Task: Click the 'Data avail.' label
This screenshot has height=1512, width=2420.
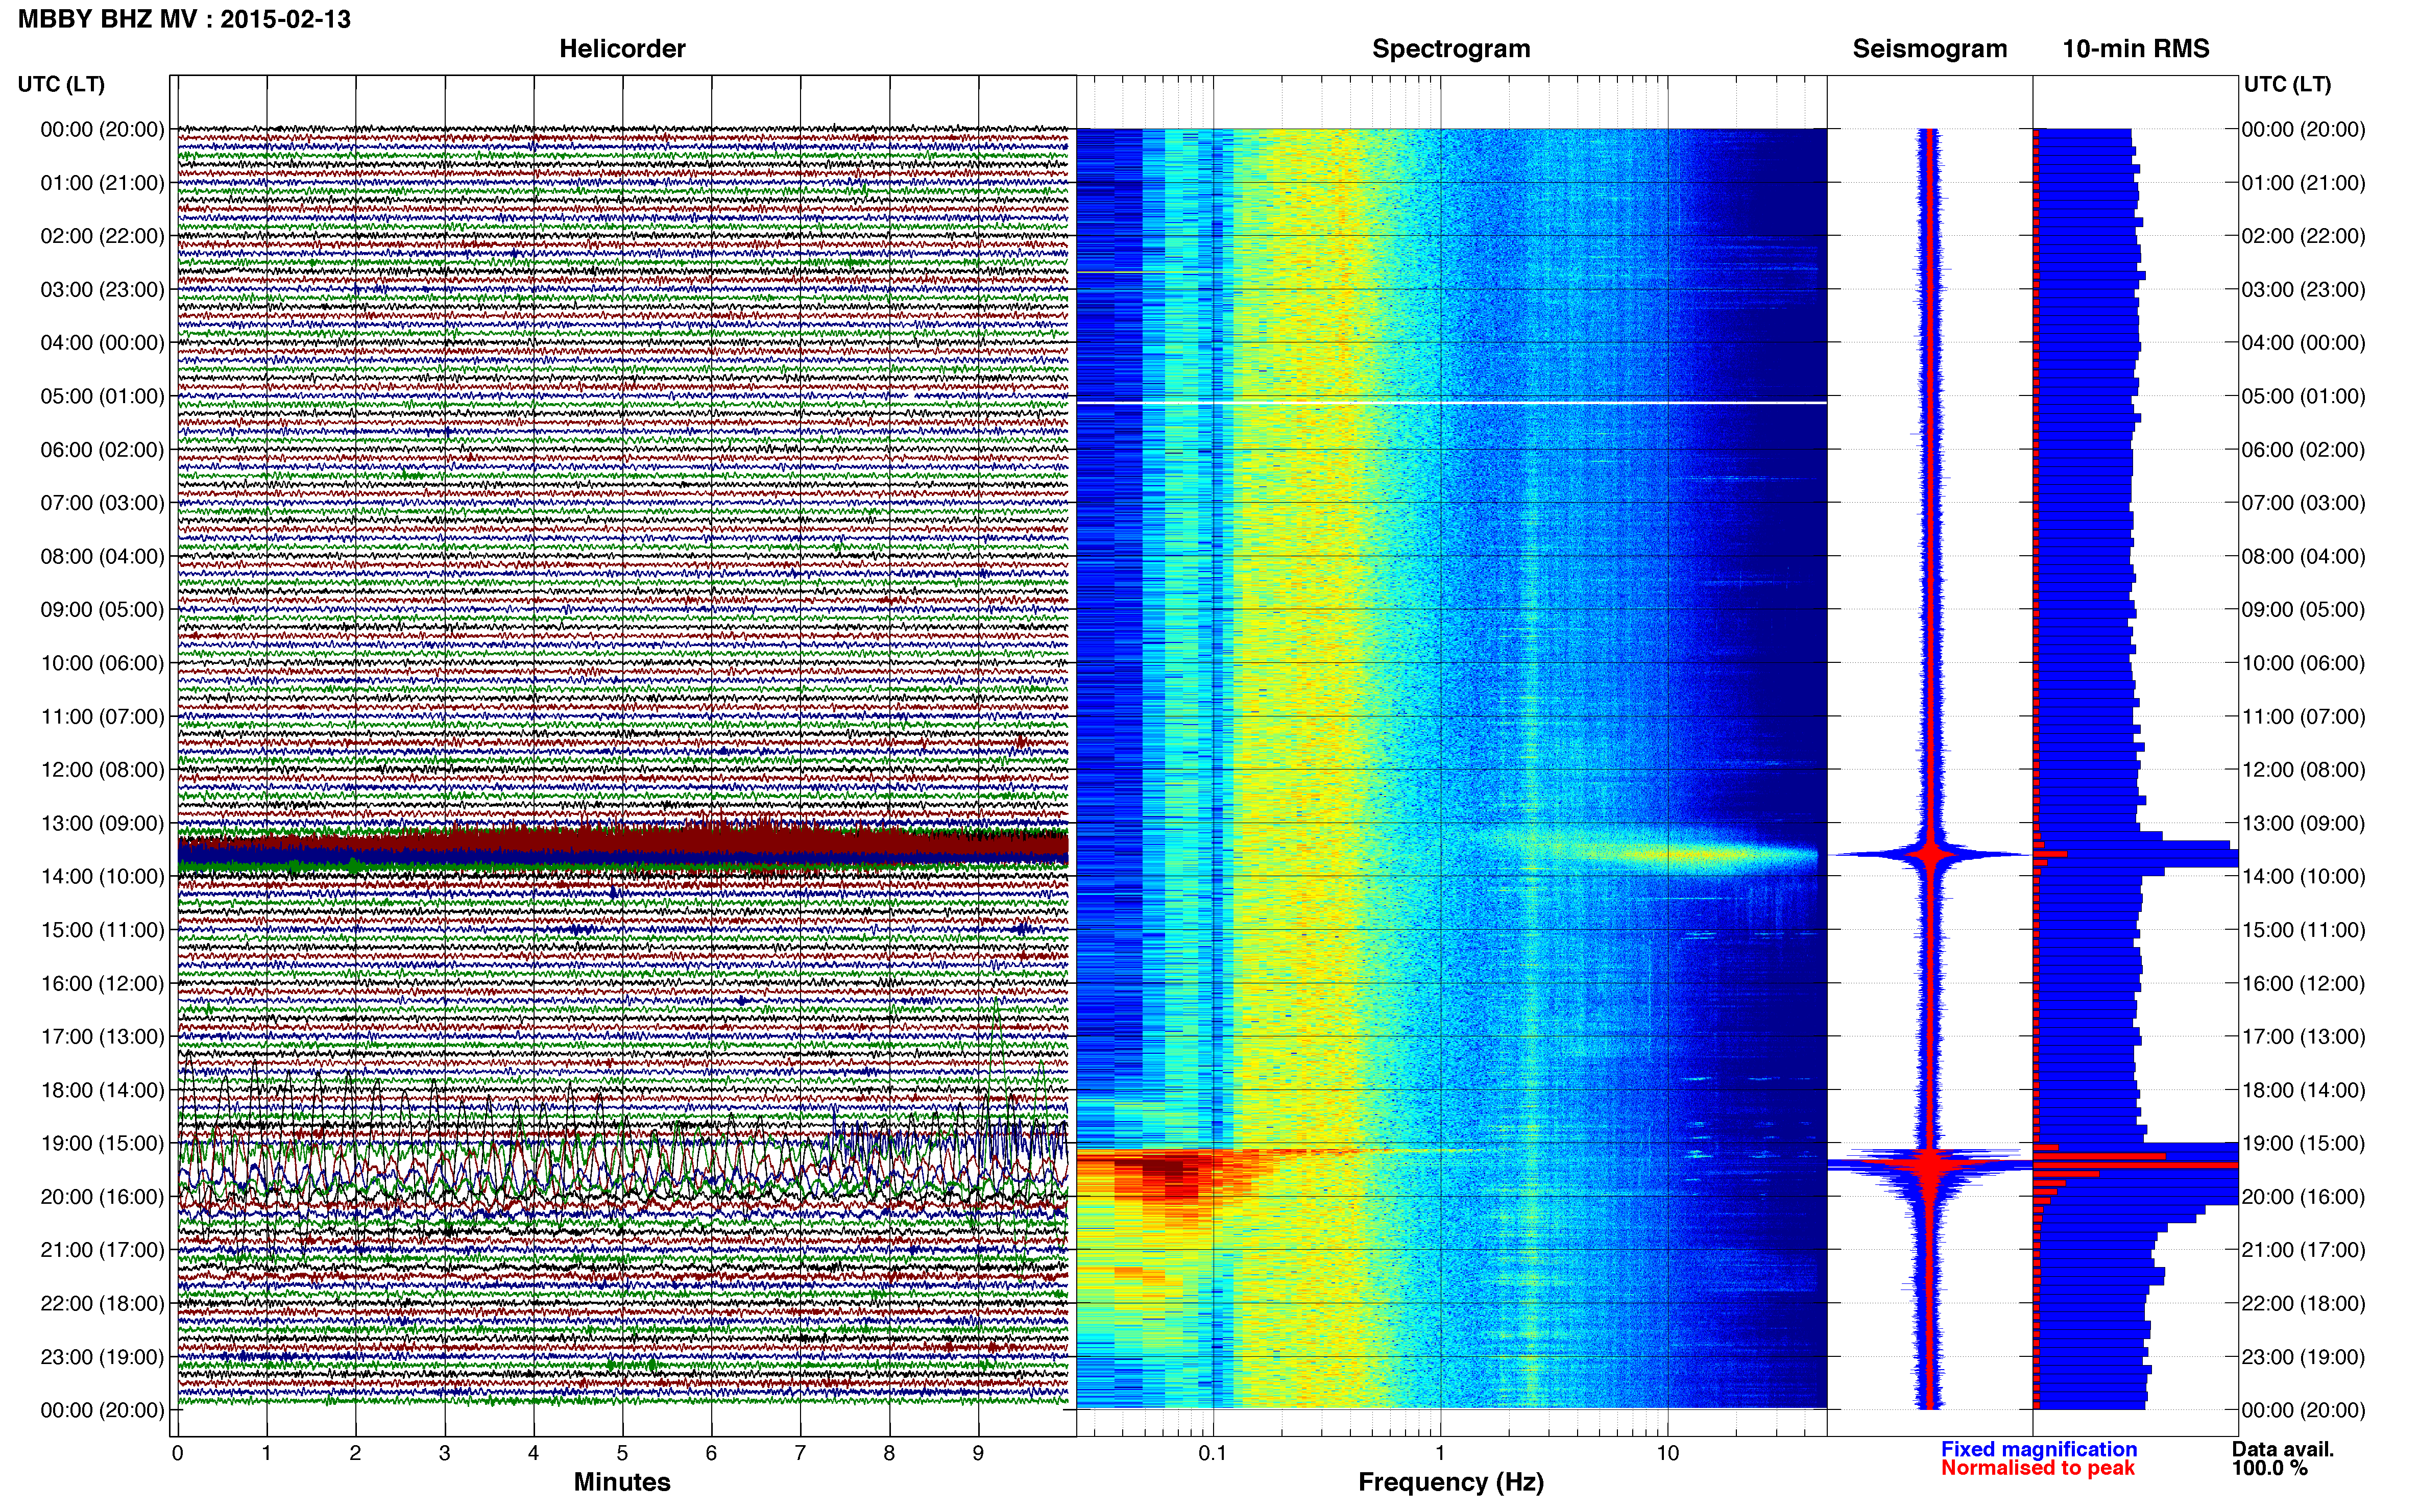Action: [2283, 1449]
